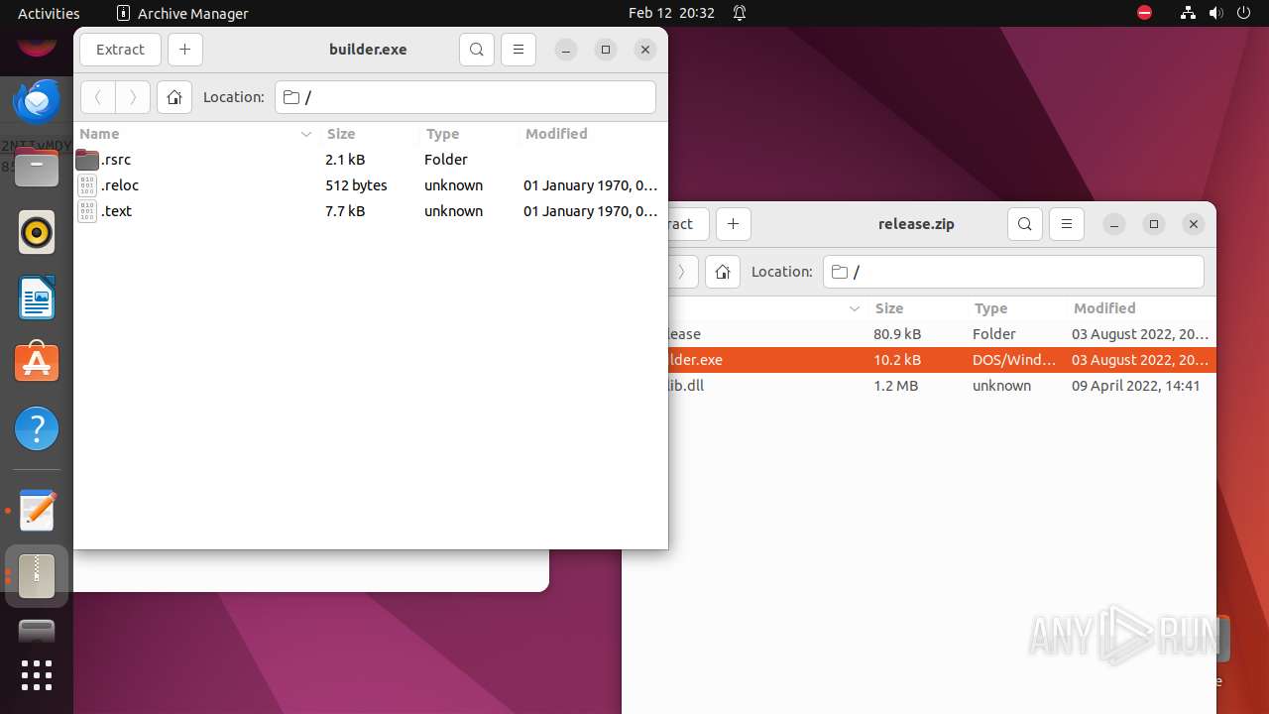Launch Rhythmbox from the dock
Screen dimensions: 1269x714
click(x=37, y=232)
